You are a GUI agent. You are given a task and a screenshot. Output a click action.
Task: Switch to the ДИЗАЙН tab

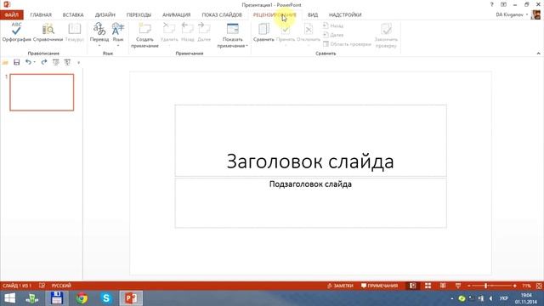[105, 15]
